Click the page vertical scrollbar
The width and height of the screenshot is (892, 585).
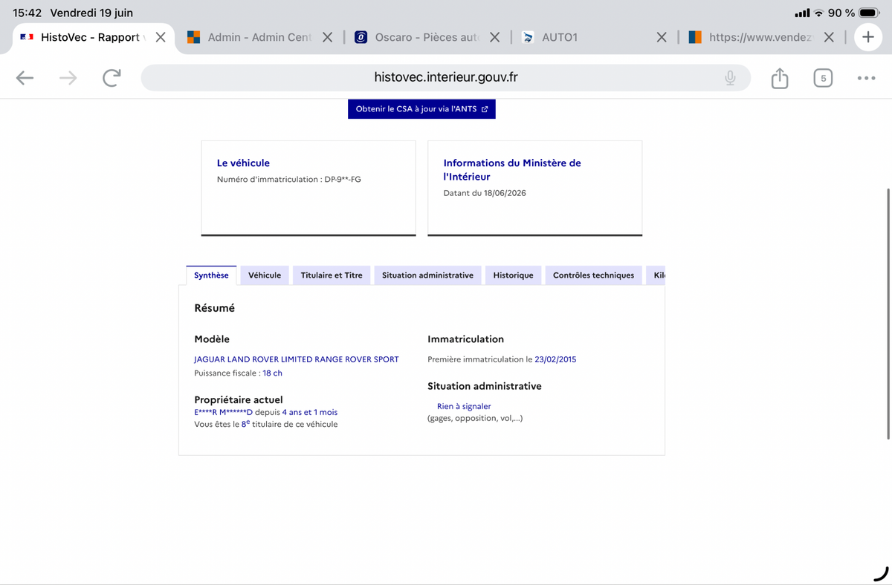pos(888,313)
